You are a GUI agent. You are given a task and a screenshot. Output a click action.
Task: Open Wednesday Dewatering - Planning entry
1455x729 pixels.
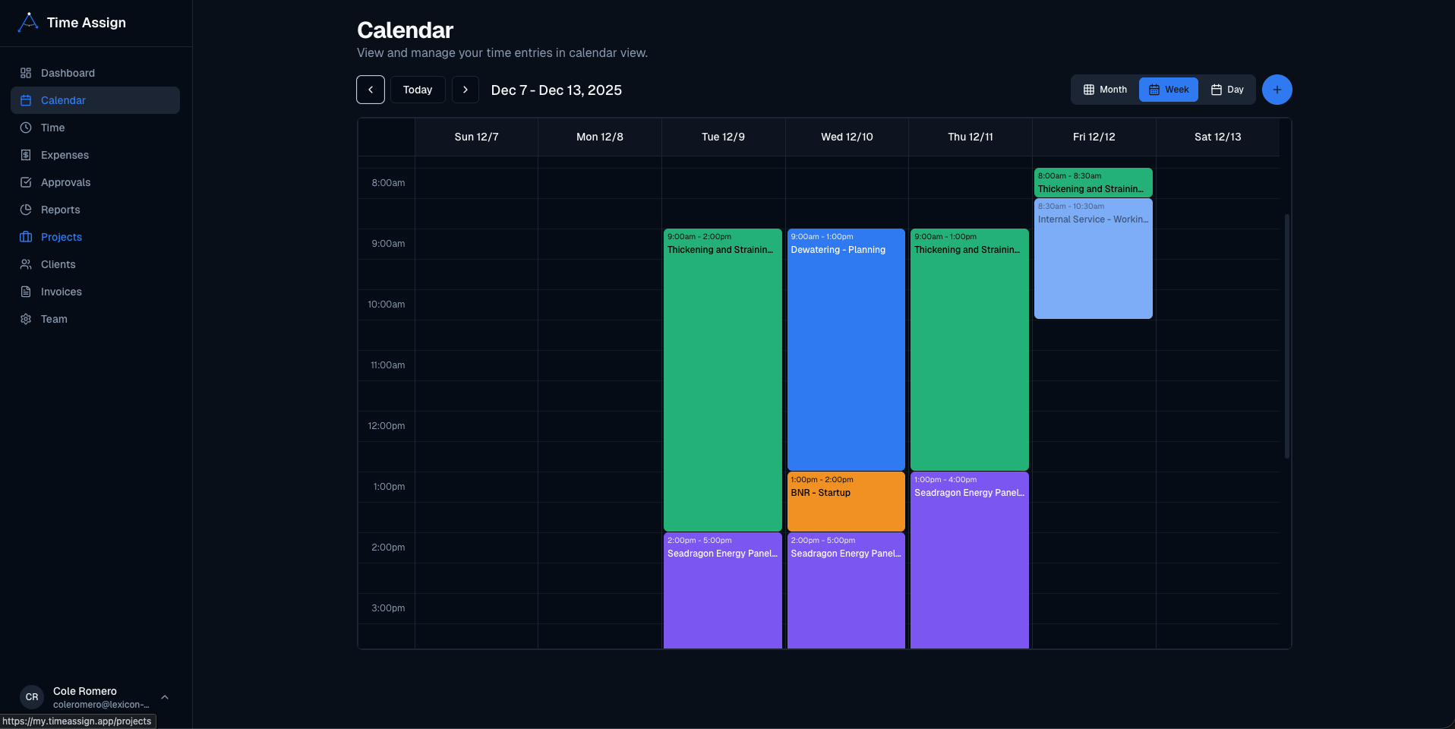(x=846, y=349)
